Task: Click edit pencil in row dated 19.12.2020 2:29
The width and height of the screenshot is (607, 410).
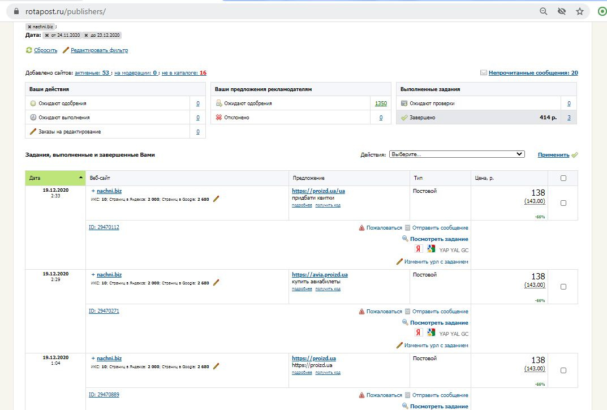Action: (216, 283)
